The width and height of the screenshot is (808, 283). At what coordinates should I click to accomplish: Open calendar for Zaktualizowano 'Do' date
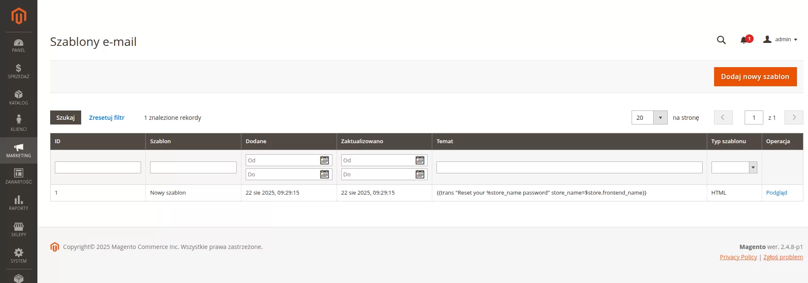[x=420, y=174]
